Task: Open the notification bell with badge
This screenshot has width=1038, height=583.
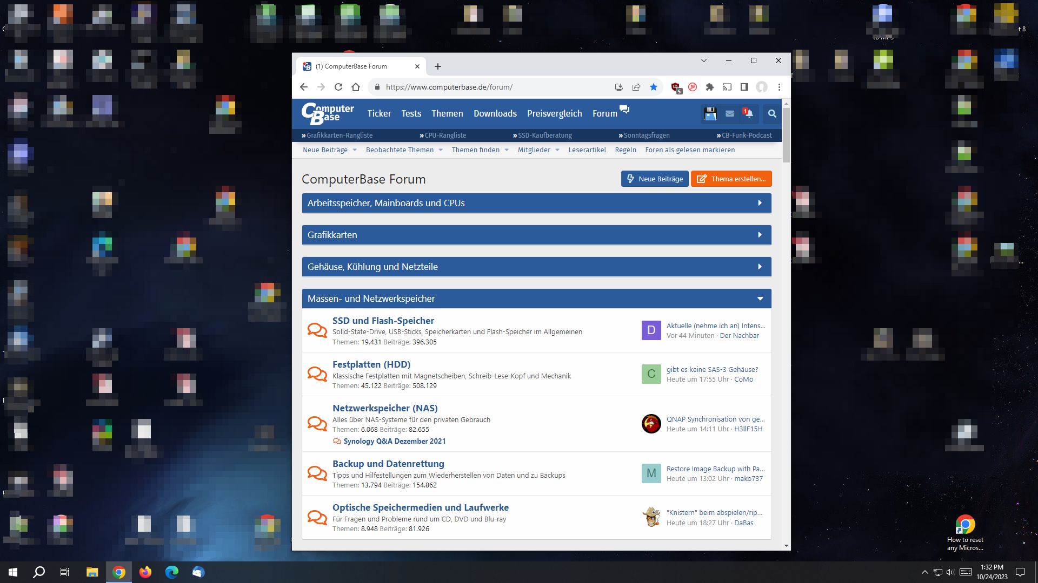Action: [x=748, y=113]
